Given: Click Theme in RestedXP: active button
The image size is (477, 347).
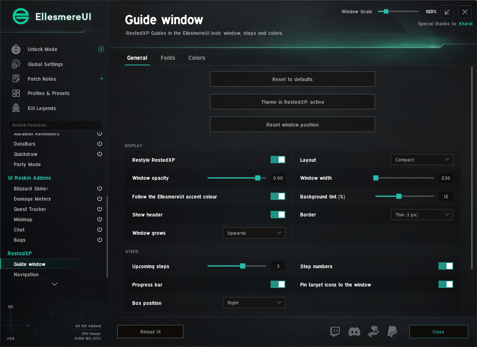Looking at the screenshot, I should (x=293, y=102).
